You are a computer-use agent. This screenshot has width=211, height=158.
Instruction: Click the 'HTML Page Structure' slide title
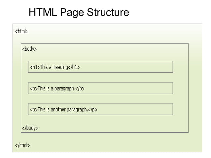click(79, 13)
